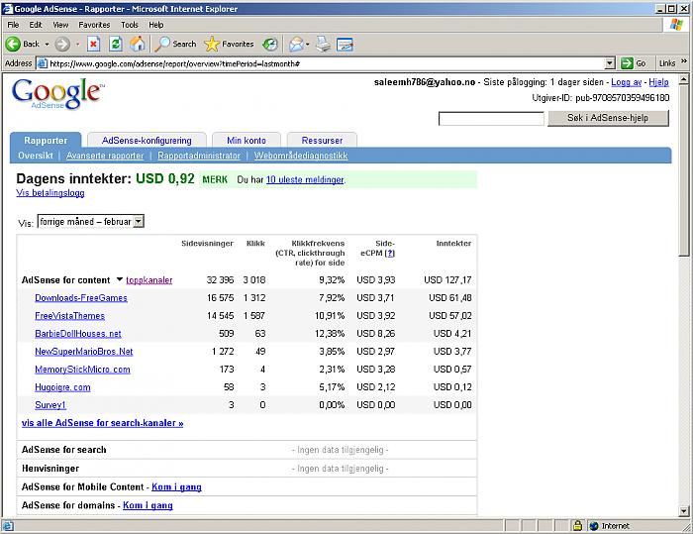Expand the toppkanaler triangle next to AdSense for content

pyautogui.click(x=120, y=280)
